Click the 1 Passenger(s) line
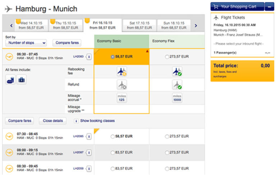 pos(242,53)
